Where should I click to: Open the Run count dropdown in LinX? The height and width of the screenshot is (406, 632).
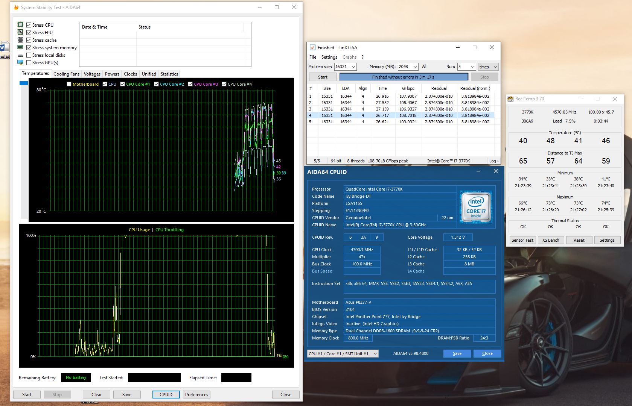coord(473,67)
